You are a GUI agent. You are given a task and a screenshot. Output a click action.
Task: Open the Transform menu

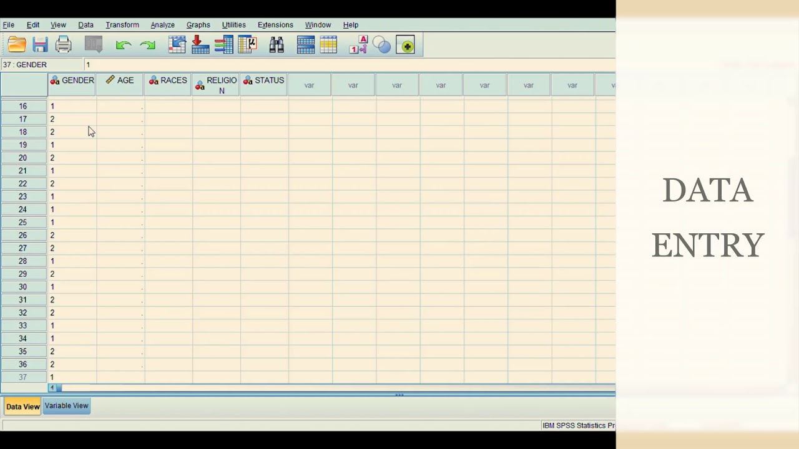coord(122,25)
